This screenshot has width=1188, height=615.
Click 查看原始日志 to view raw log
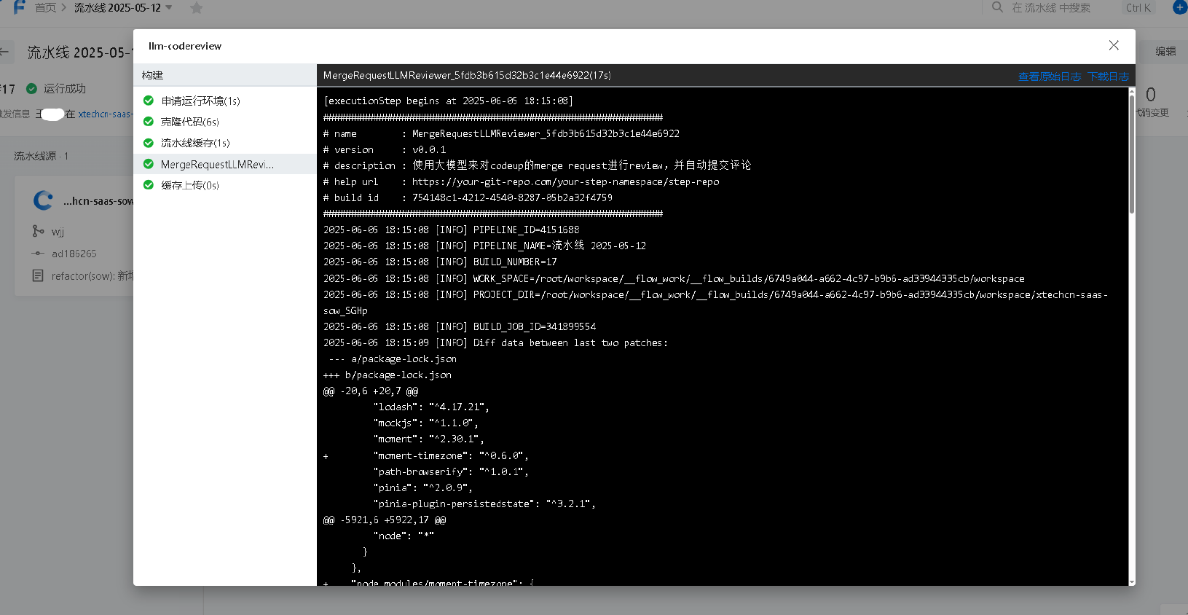tap(1049, 77)
